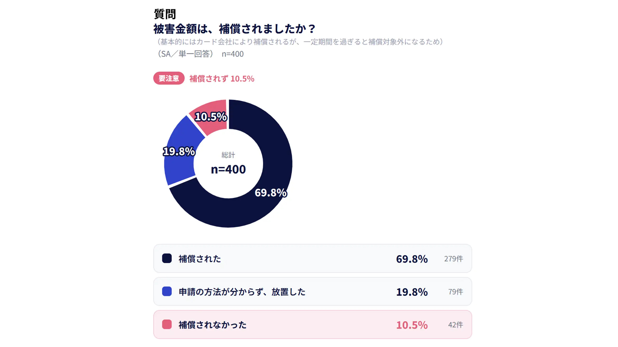
Task: Click the 補償されず 10.5% alert text
Action: tap(222, 79)
